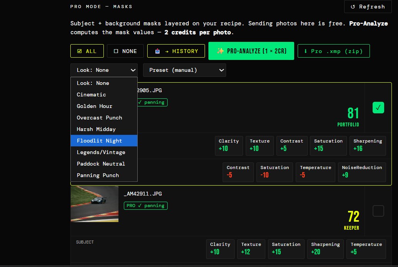The width and height of the screenshot is (398, 267).
Task: Click the 81 PORTFOLIO score
Action: click(348, 117)
